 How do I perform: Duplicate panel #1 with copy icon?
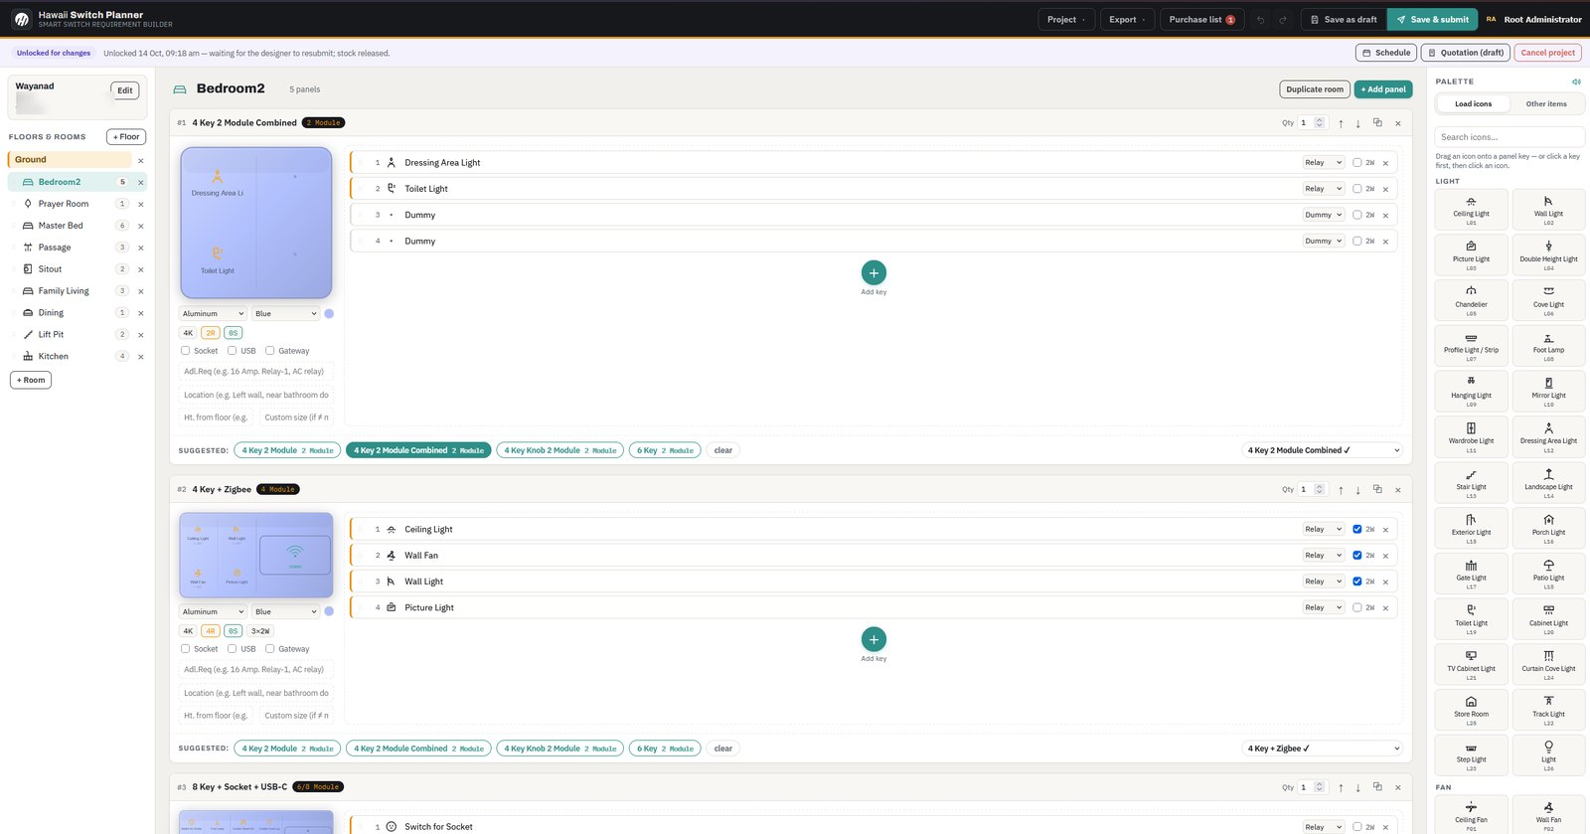coord(1377,123)
